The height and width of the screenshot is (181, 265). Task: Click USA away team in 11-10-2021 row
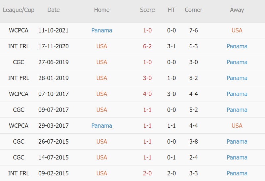point(237,30)
